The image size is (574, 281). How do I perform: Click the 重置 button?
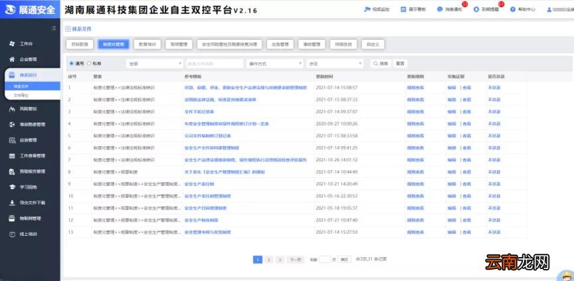tap(400, 63)
